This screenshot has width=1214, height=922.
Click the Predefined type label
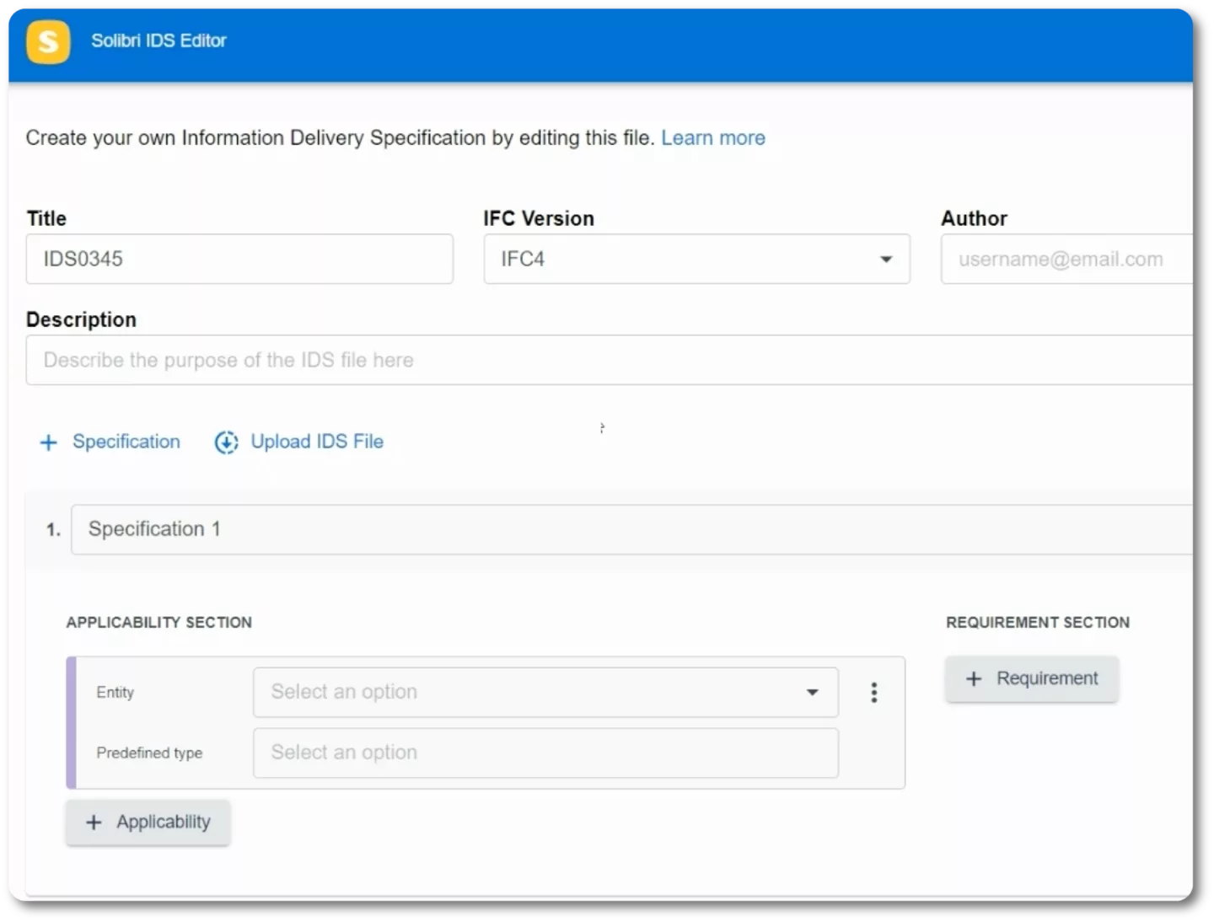coord(149,753)
